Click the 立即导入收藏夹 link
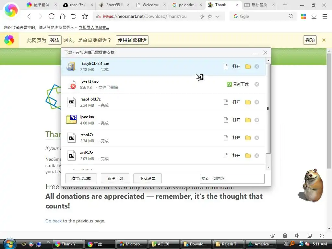 (x=94, y=27)
